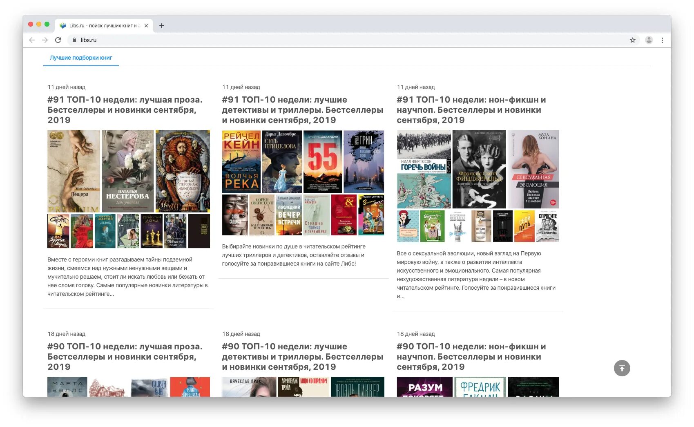Click the Грин dark street cover

364,162
